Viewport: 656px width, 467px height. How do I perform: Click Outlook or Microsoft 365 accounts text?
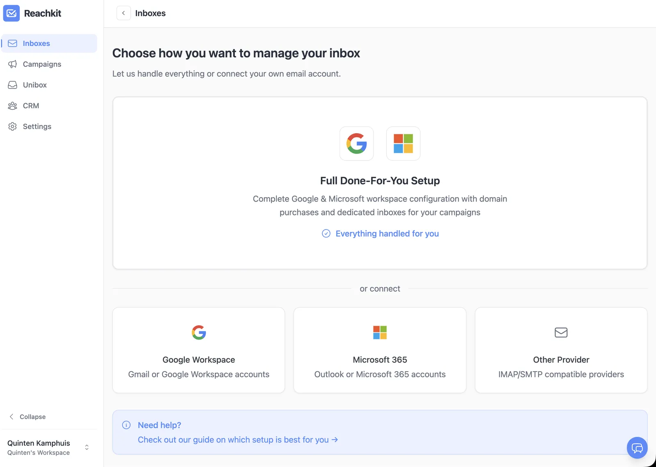(x=380, y=374)
